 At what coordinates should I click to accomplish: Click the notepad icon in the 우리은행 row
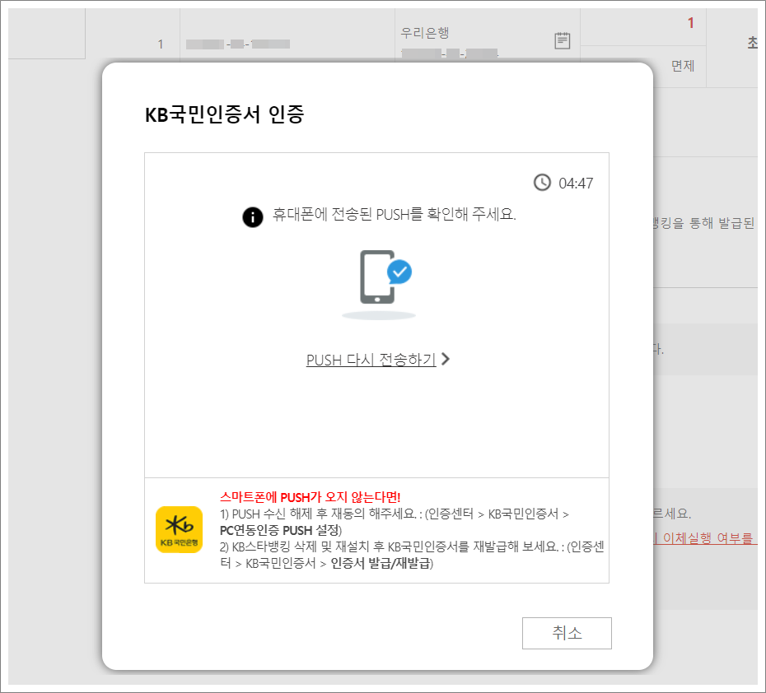coord(563,40)
